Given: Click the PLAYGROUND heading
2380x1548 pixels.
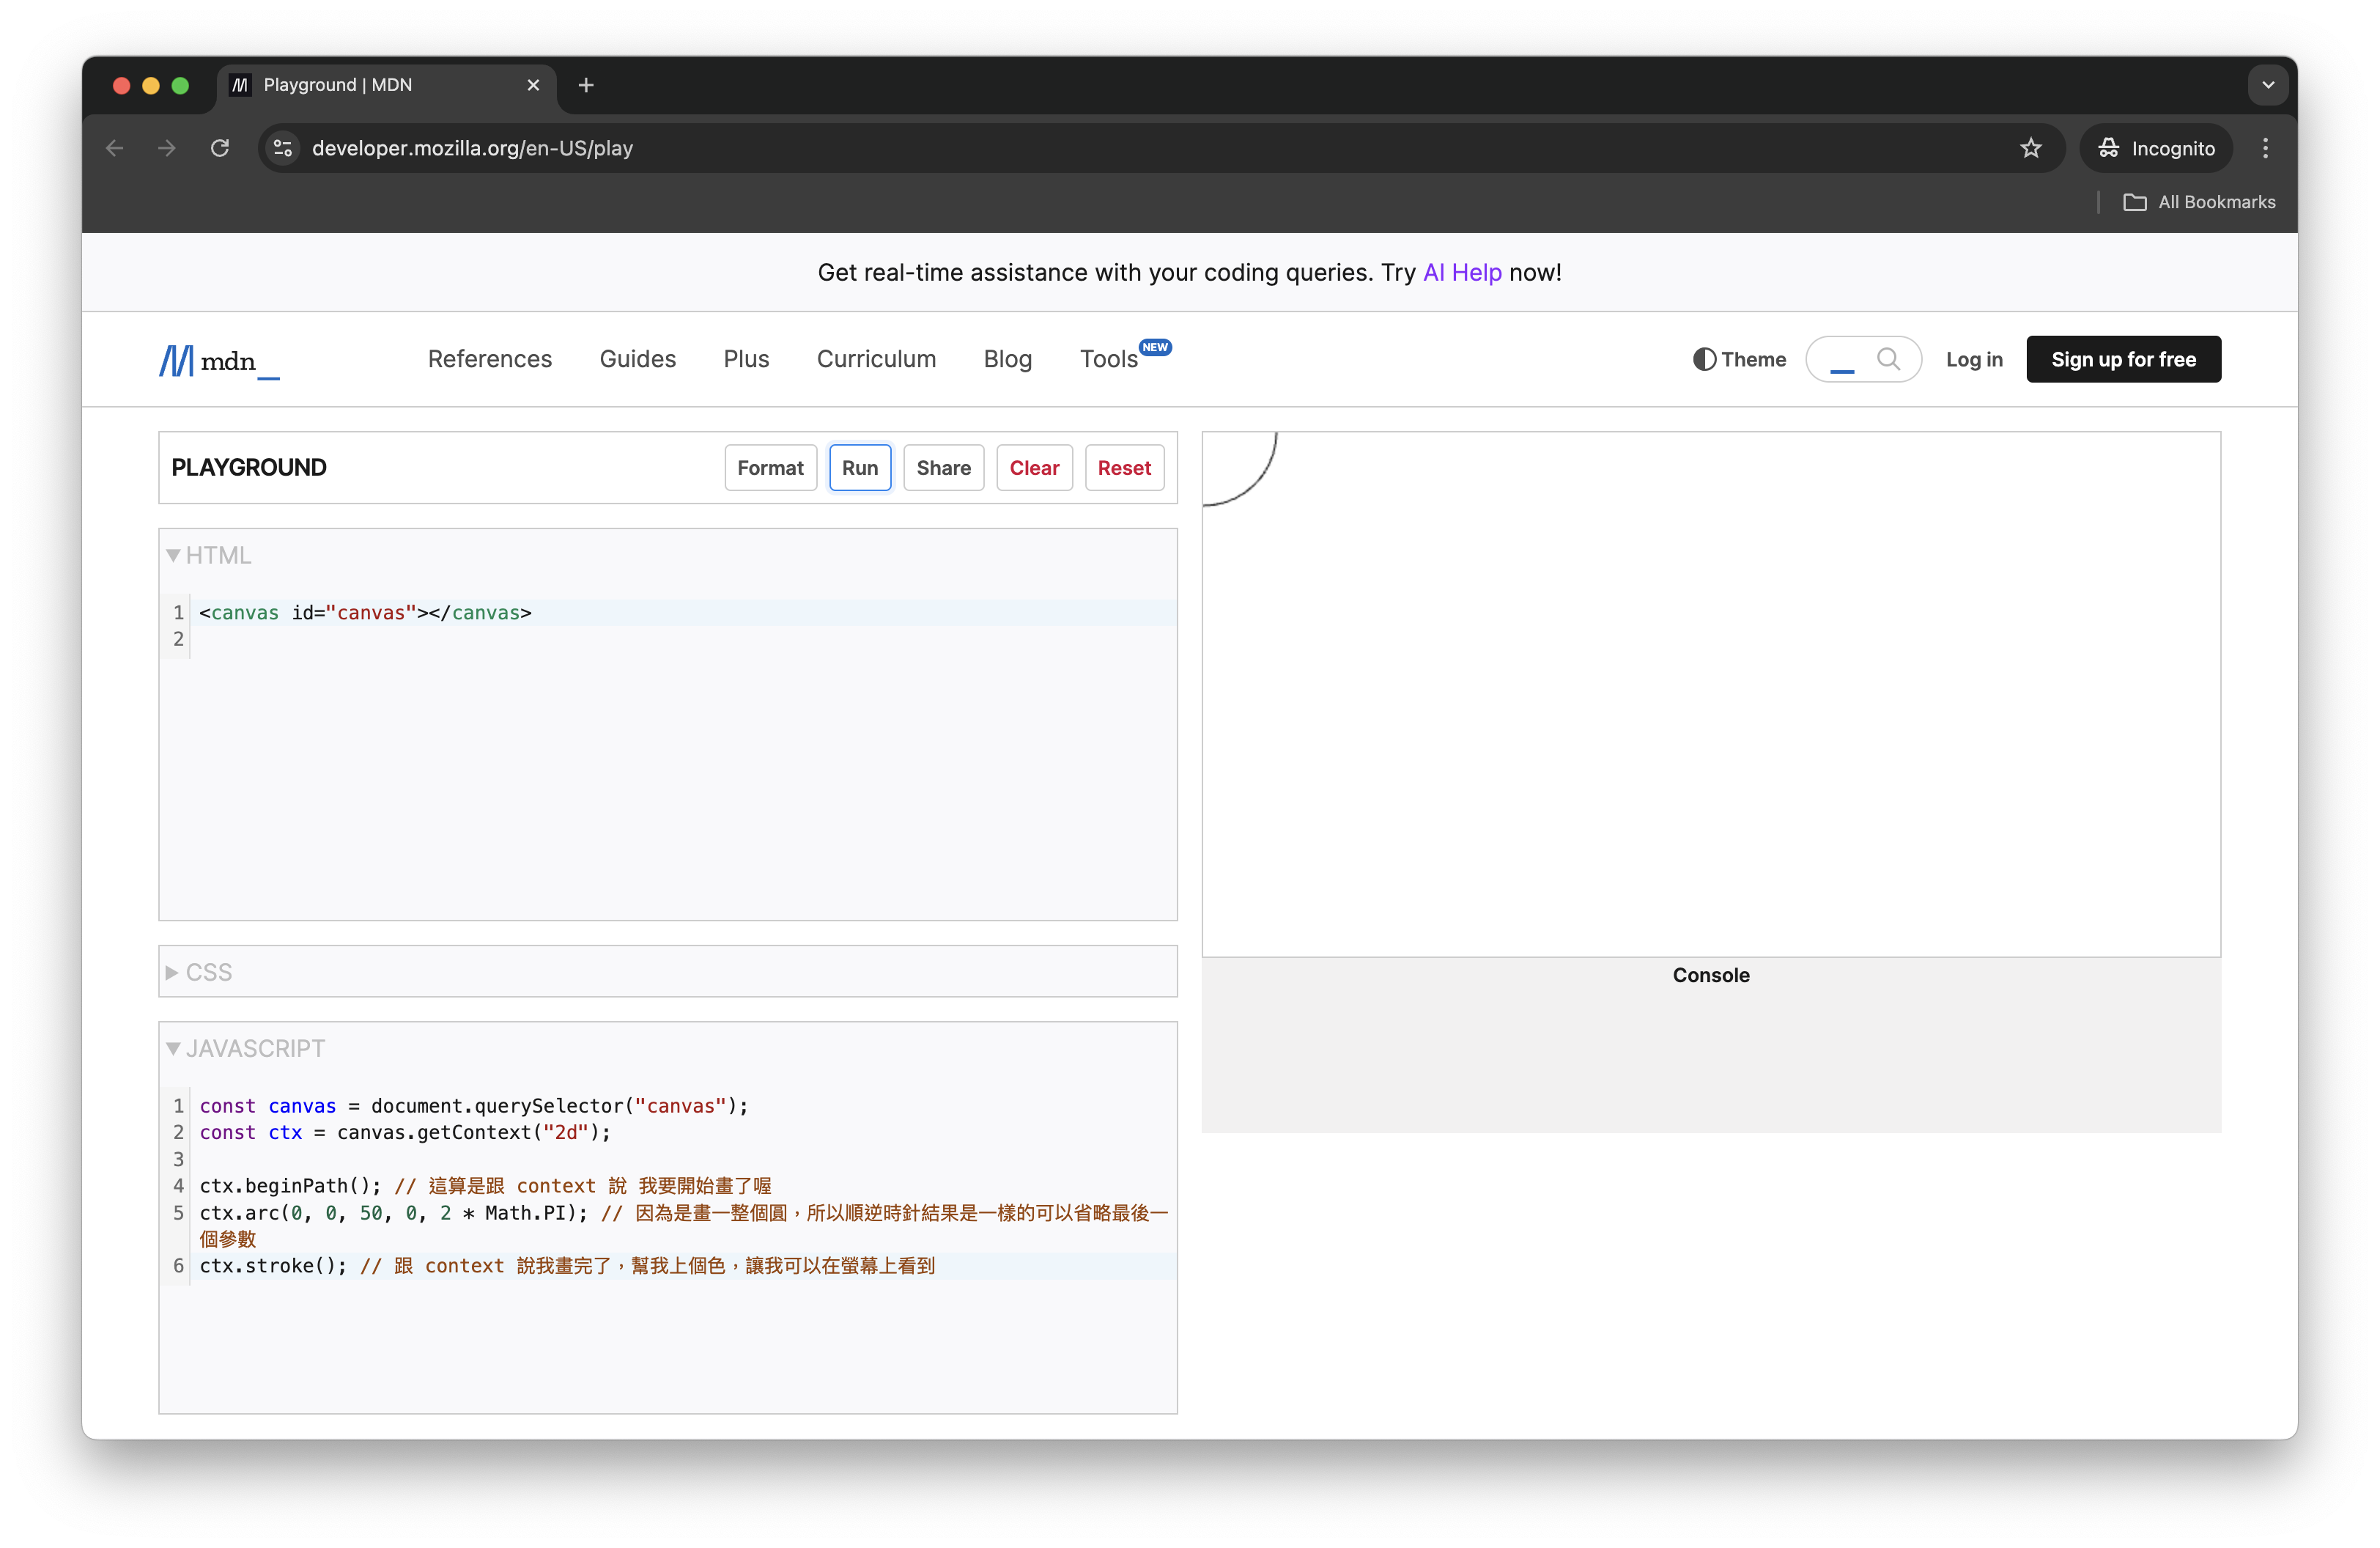Looking at the screenshot, I should (249, 467).
